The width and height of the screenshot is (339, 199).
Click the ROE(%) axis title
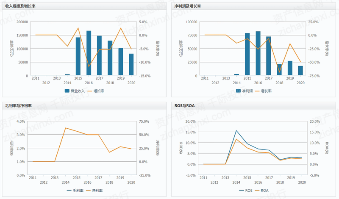[181, 148]
